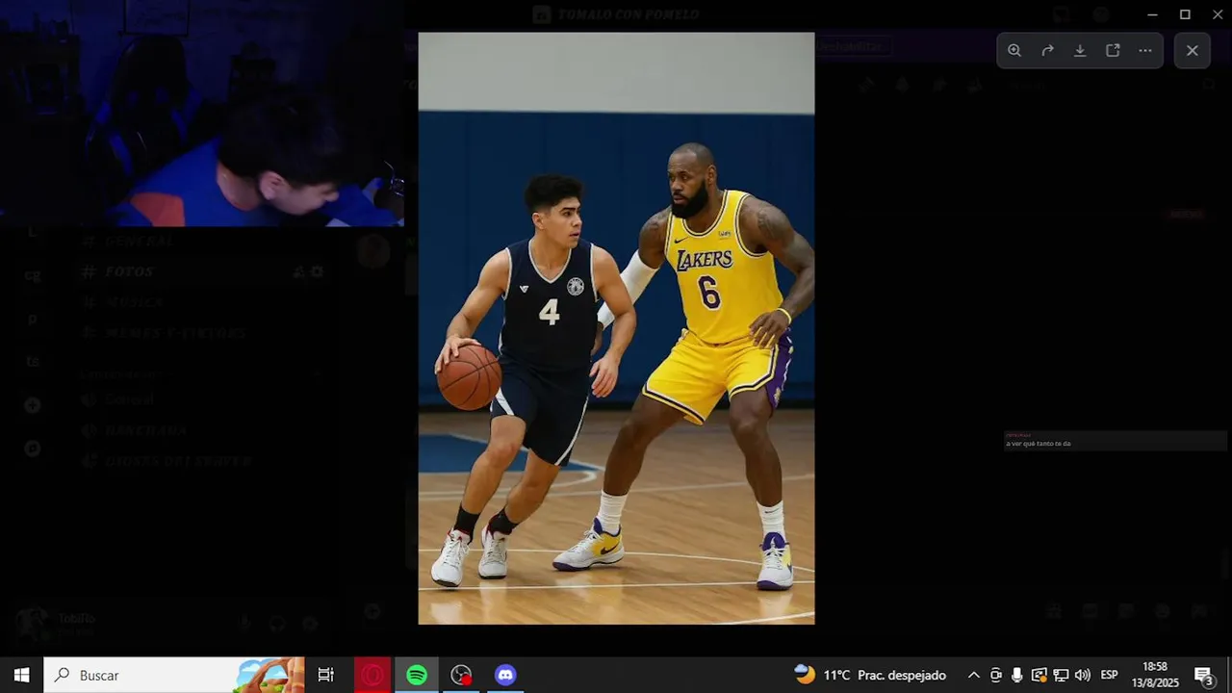
Task: Click the forward arrow icon in viewer toolbar
Action: [1047, 51]
